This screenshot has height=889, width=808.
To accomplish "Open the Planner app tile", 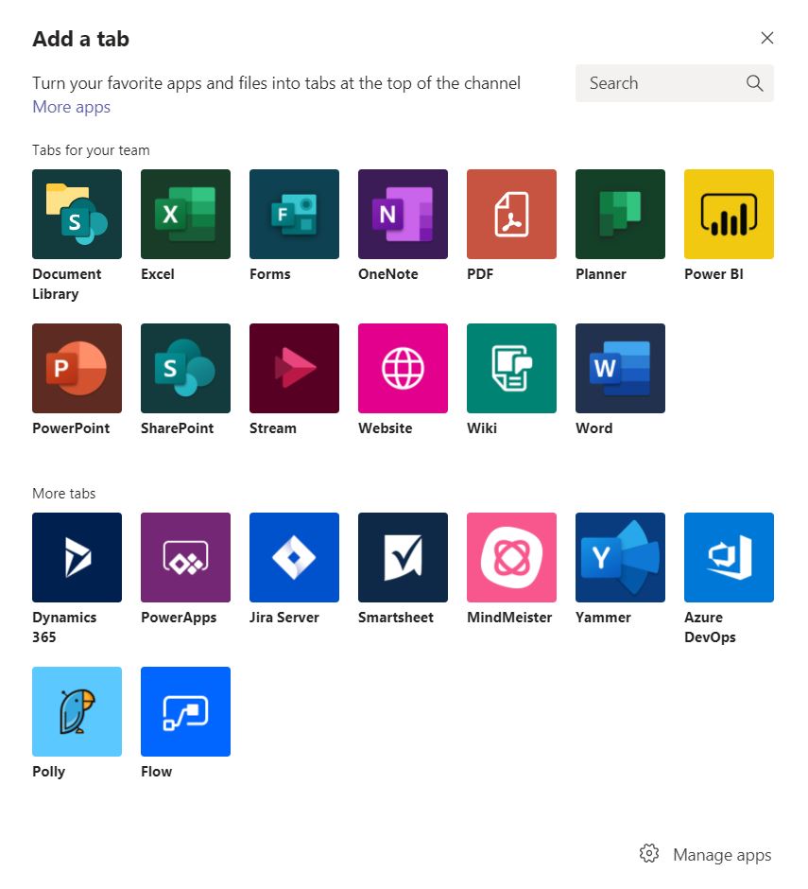I will point(621,215).
